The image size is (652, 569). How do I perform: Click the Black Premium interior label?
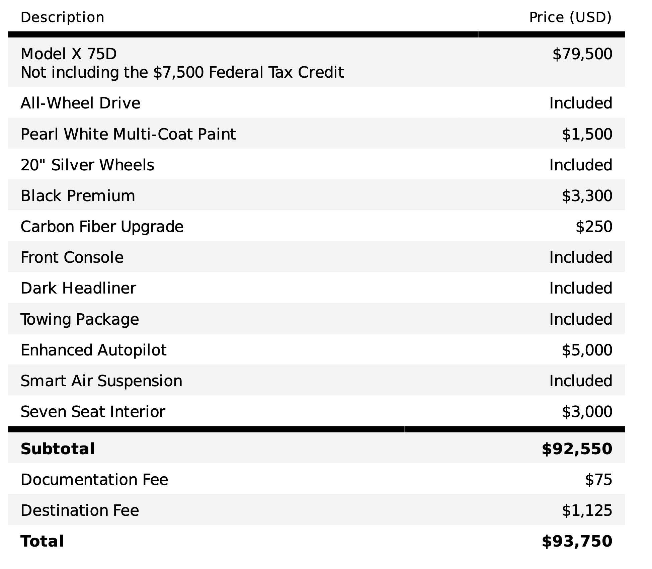click(78, 196)
